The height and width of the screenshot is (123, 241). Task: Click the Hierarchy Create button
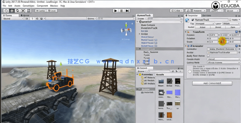[x=141, y=19]
